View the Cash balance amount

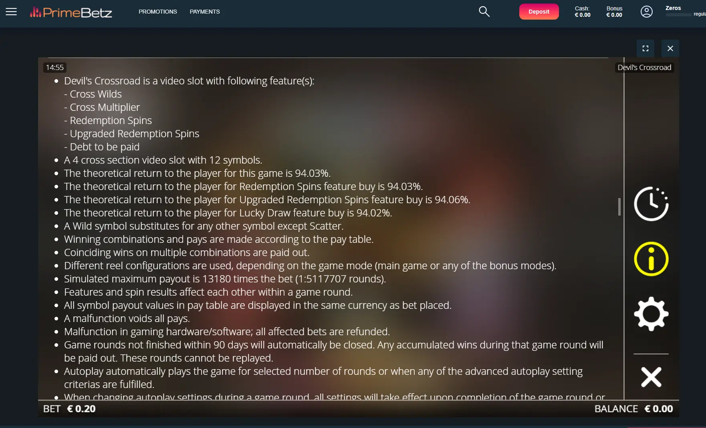[x=583, y=15]
